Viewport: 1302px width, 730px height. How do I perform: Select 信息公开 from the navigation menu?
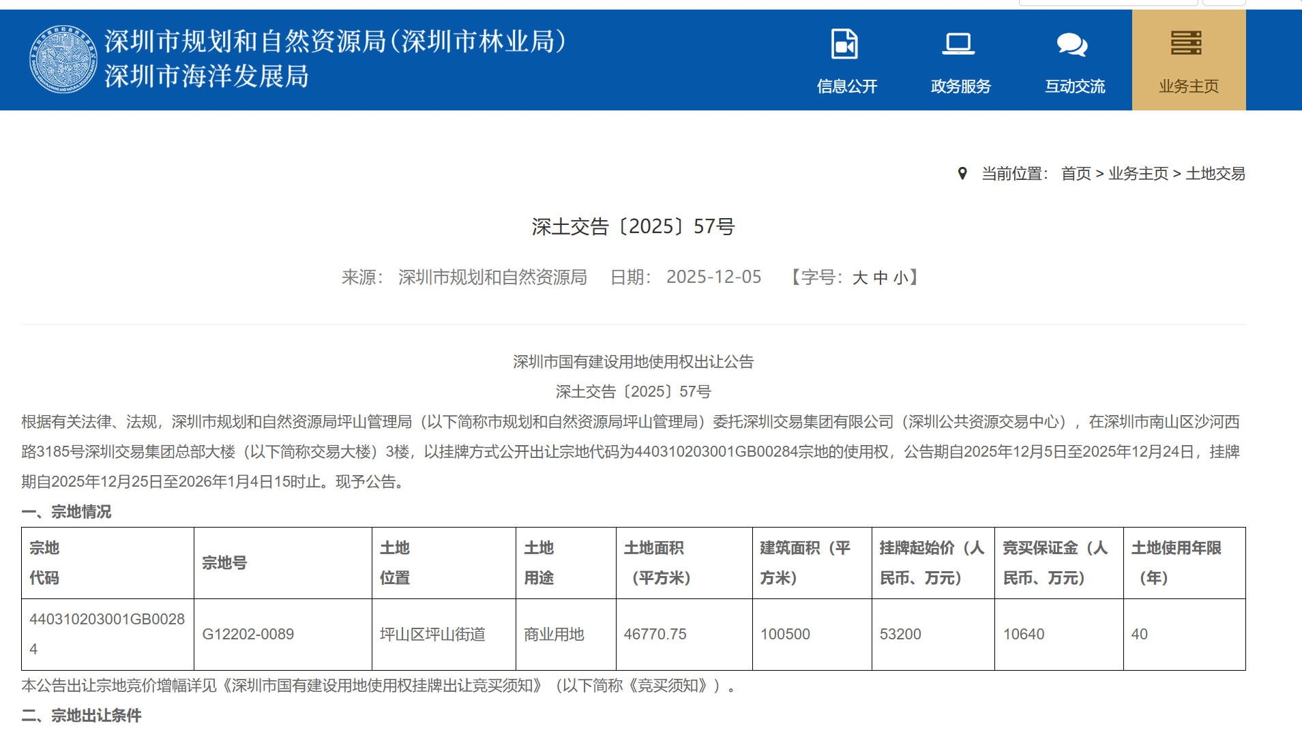[x=846, y=86]
